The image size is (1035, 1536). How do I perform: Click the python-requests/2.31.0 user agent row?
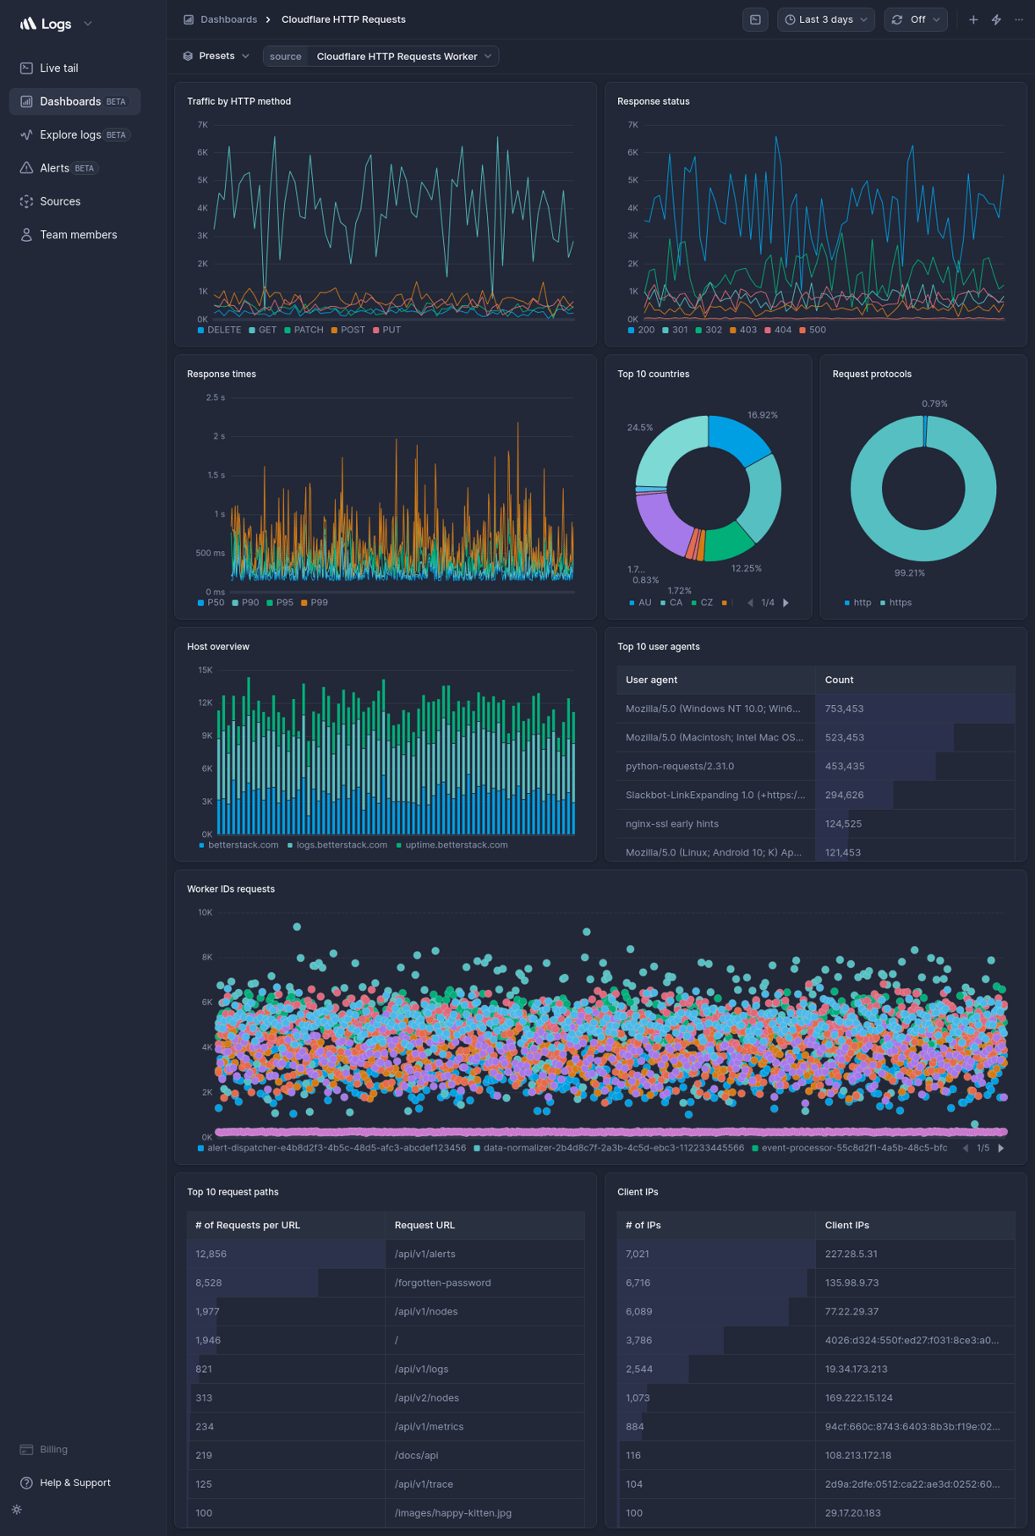[816, 766]
